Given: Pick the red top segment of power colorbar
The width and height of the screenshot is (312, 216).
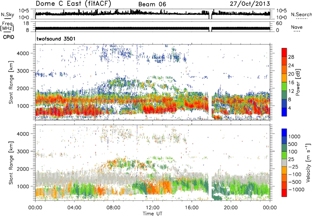Looking at the screenshot, I should click(284, 53).
